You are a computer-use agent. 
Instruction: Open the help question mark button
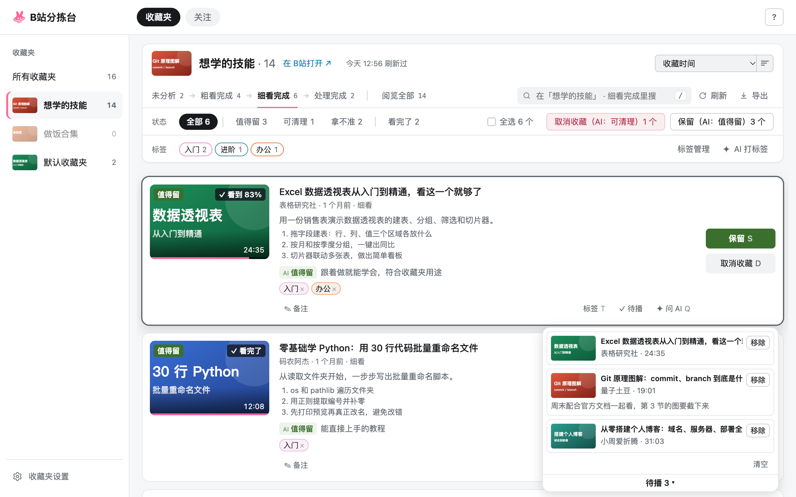(774, 17)
